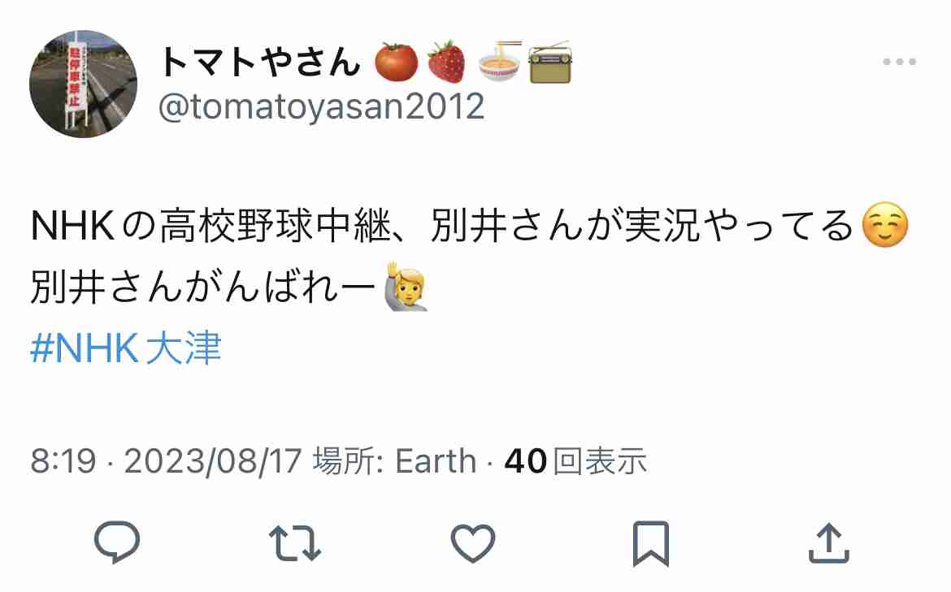The height and width of the screenshot is (592, 951).
Task: Open the reply speech bubble icon
Action: (x=117, y=542)
